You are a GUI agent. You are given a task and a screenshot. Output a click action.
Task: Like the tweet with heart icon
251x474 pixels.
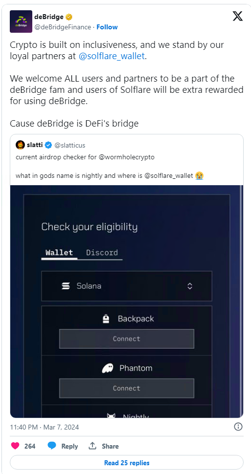(x=15, y=446)
